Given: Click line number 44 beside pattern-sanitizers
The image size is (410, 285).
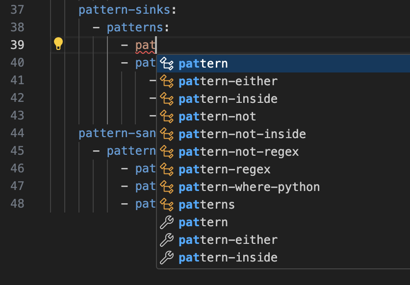Looking at the screenshot, I should (x=18, y=132).
